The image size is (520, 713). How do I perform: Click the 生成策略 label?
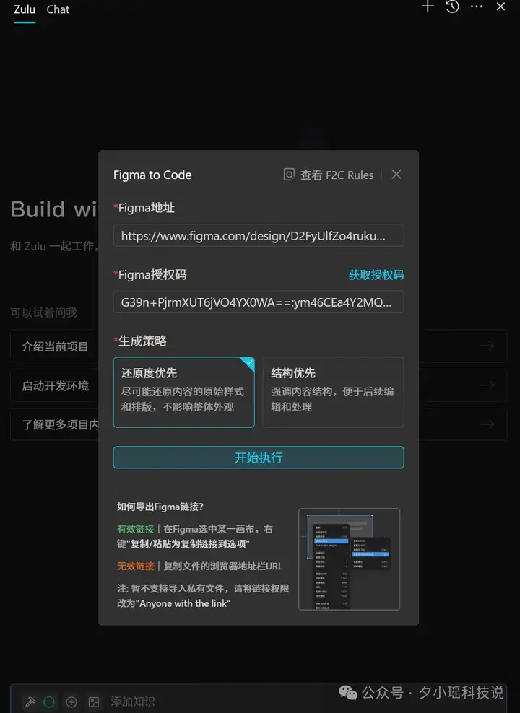(142, 341)
